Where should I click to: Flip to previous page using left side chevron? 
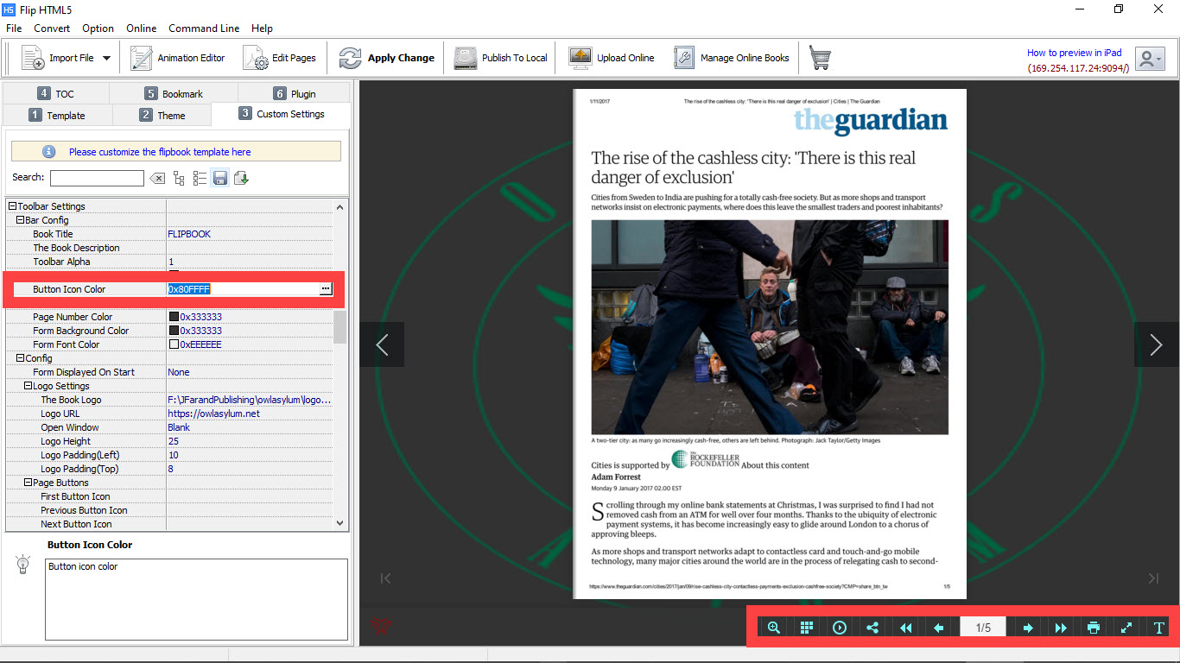[382, 344]
